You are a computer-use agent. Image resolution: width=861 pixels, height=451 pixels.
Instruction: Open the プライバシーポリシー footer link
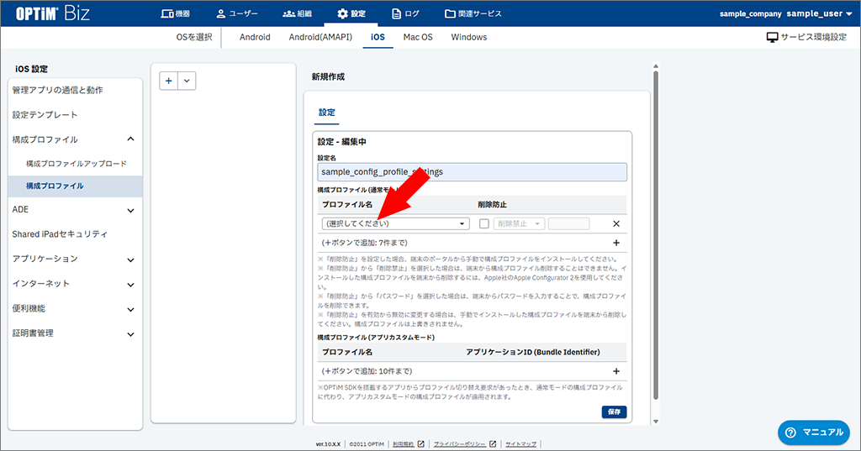point(461,443)
